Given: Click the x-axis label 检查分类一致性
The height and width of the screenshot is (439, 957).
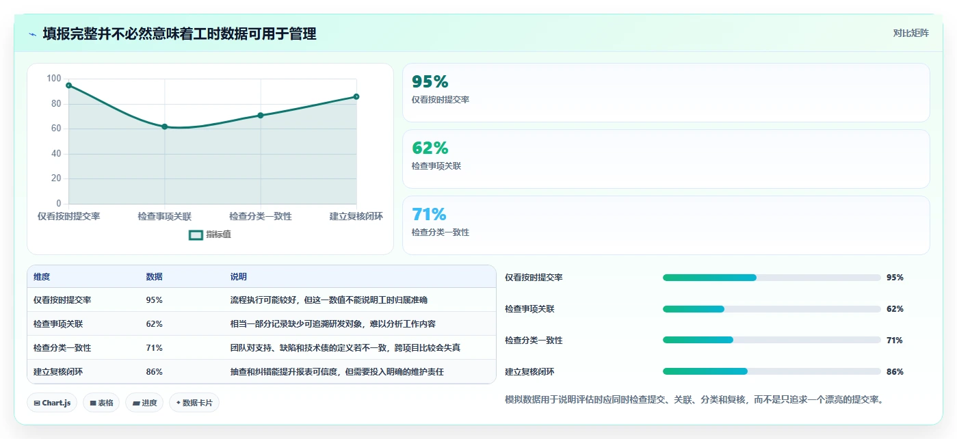Looking at the screenshot, I should coord(261,216).
